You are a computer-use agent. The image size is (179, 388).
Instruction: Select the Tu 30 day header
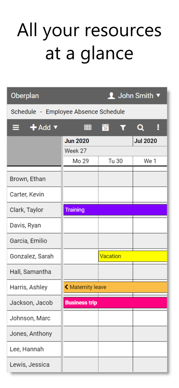coord(115,161)
